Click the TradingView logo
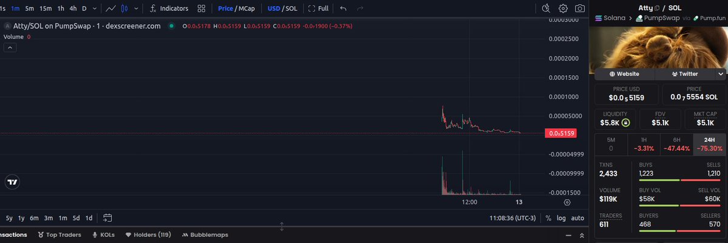 (13, 182)
